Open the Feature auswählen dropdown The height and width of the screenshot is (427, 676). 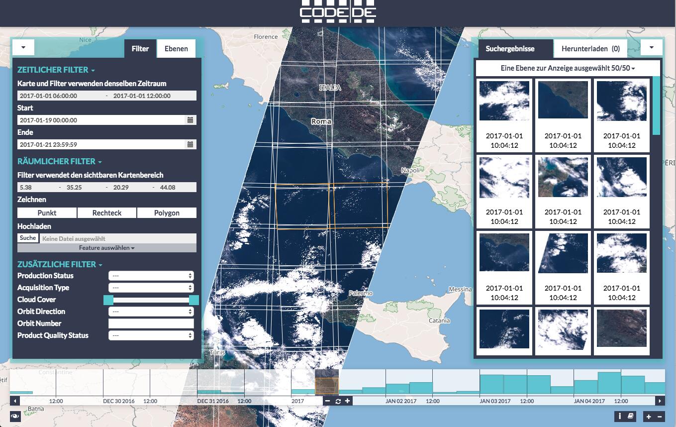point(107,248)
